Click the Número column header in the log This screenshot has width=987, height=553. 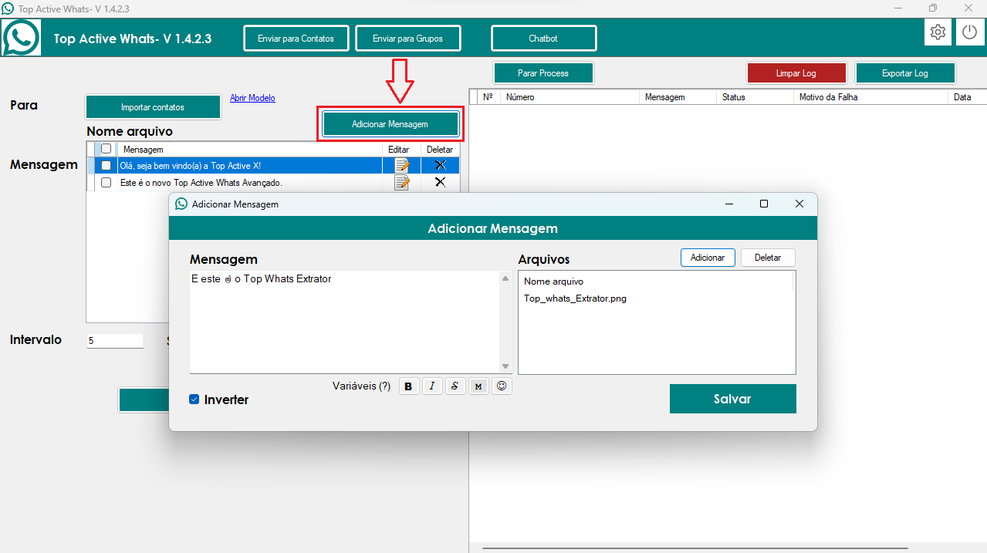point(570,97)
